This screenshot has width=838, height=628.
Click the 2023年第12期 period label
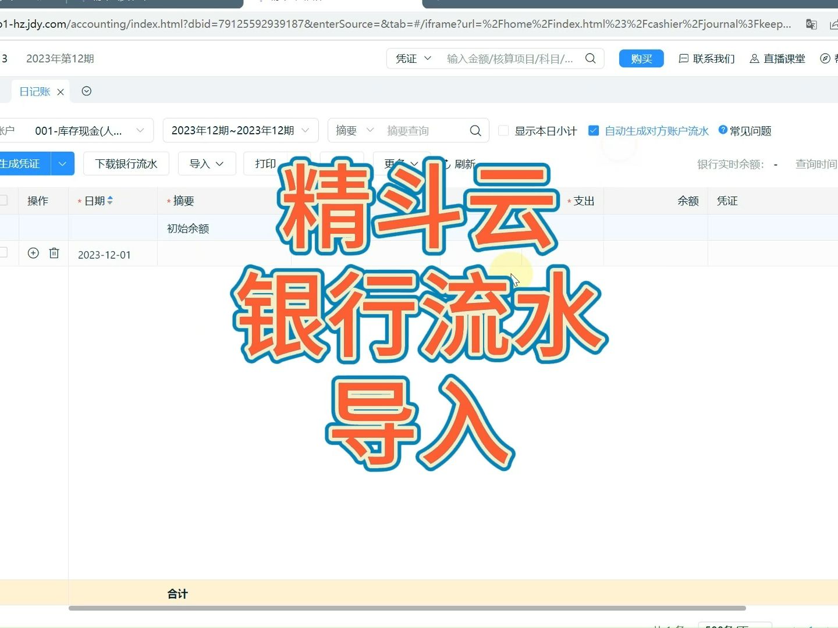(x=60, y=59)
